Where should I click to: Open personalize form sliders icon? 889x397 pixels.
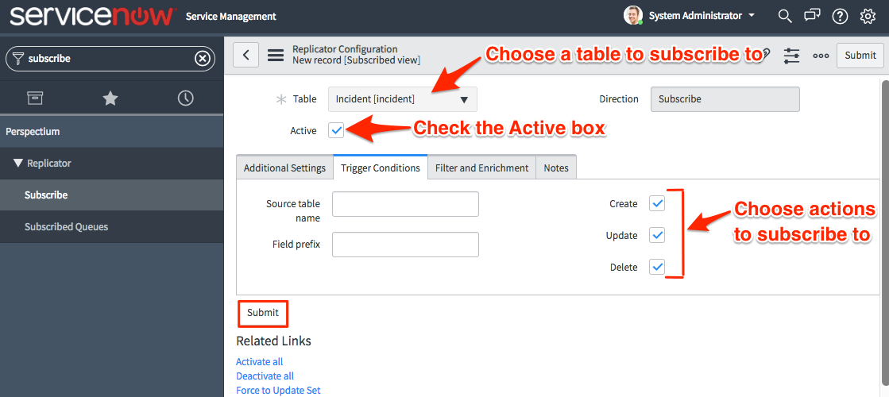[x=791, y=56]
